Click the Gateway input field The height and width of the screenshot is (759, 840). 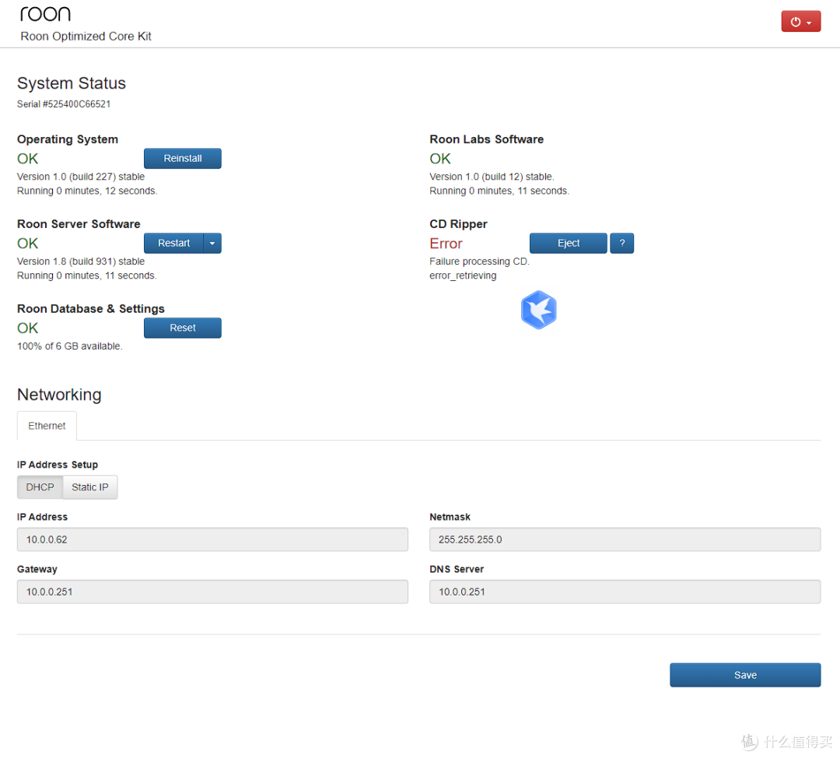tap(212, 592)
